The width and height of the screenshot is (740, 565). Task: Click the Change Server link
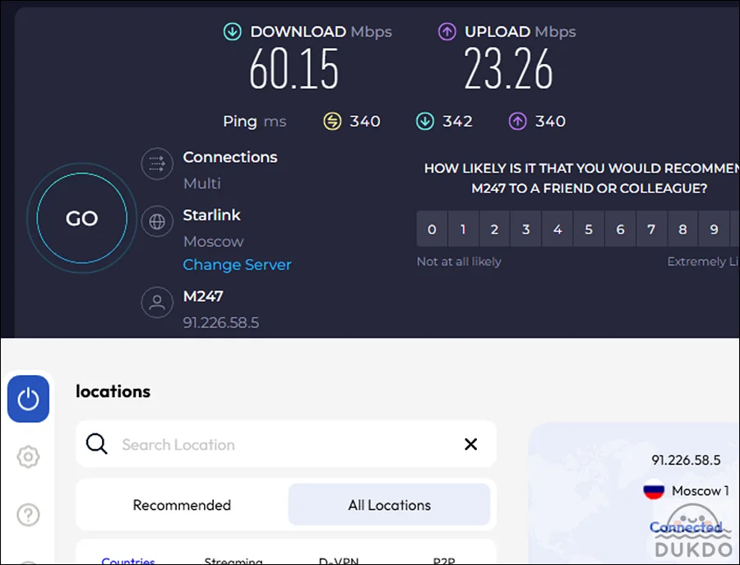(x=237, y=265)
